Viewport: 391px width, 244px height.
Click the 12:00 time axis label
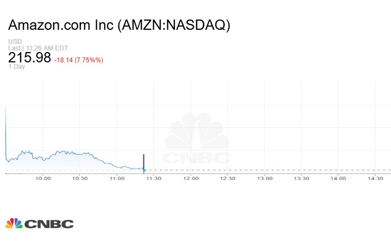pyautogui.click(x=191, y=178)
